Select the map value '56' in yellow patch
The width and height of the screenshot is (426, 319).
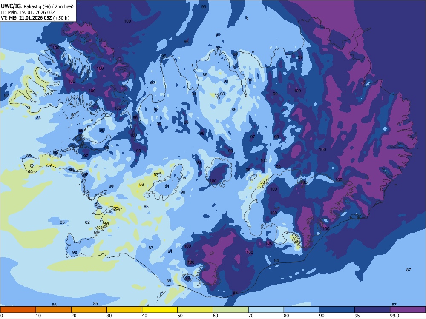[x=141, y=185]
